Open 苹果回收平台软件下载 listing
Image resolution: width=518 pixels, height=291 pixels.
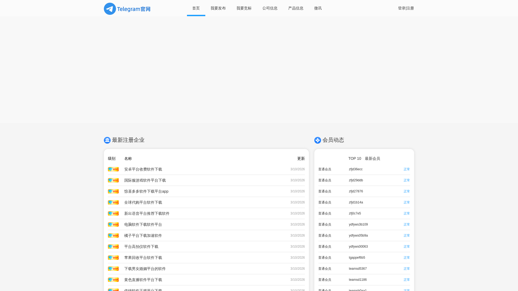pyautogui.click(x=143, y=258)
